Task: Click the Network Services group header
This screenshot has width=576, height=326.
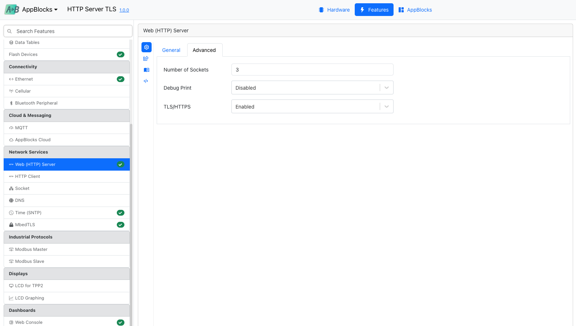Action: click(67, 152)
